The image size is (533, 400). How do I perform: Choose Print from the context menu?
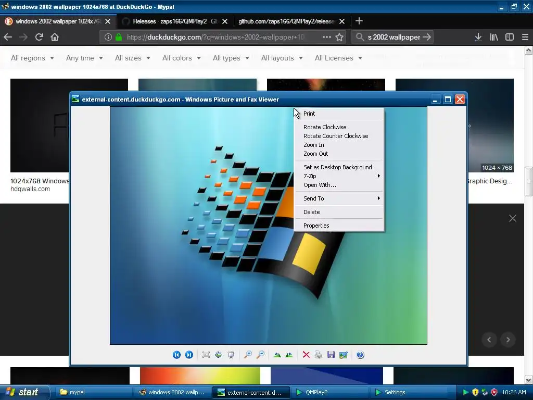point(339,114)
